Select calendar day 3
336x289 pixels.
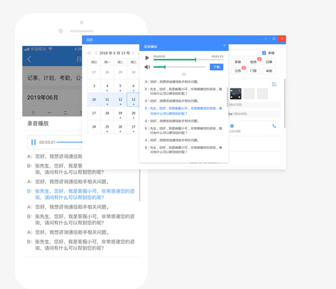(x=94, y=86)
